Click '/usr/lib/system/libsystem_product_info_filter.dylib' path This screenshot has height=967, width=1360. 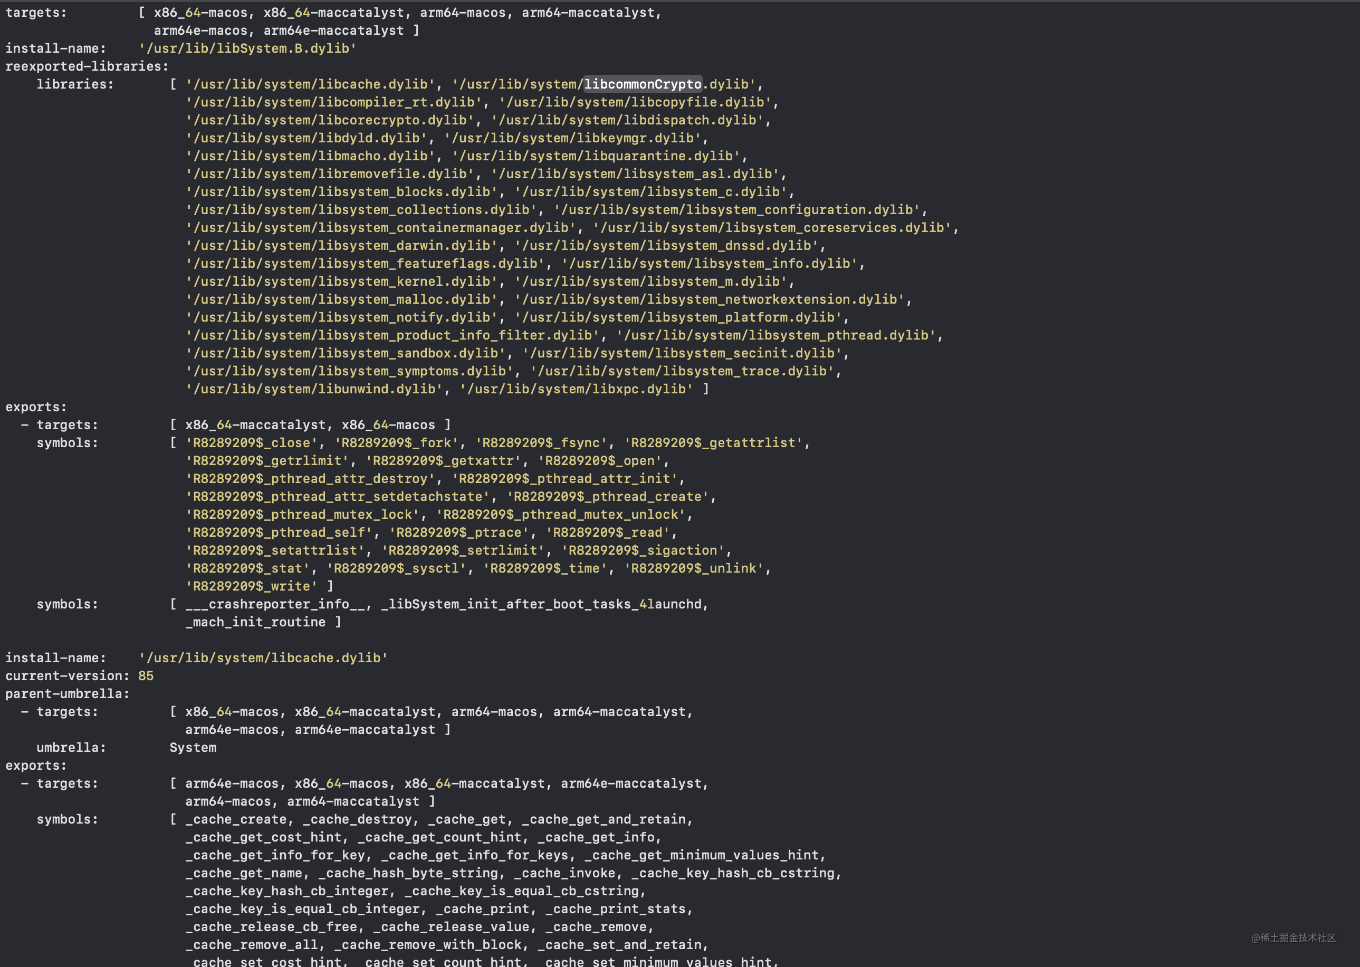point(392,335)
